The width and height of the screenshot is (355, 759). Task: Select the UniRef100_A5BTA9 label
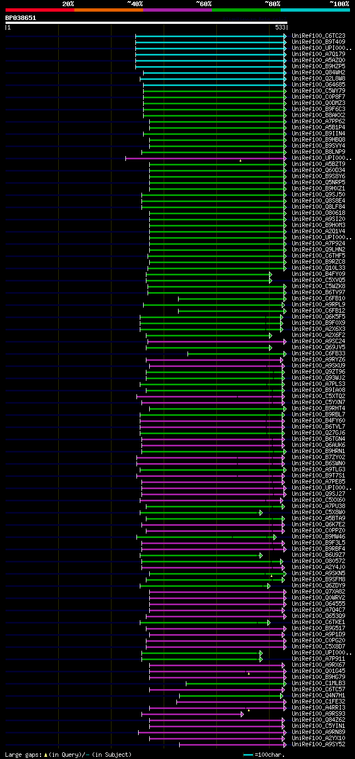tap(318, 519)
